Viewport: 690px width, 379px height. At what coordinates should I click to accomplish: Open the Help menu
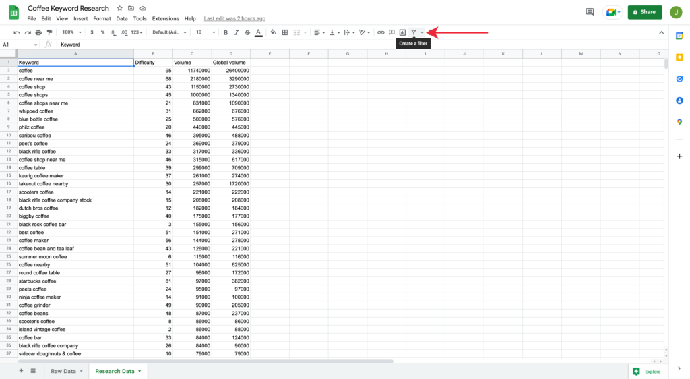tap(190, 18)
